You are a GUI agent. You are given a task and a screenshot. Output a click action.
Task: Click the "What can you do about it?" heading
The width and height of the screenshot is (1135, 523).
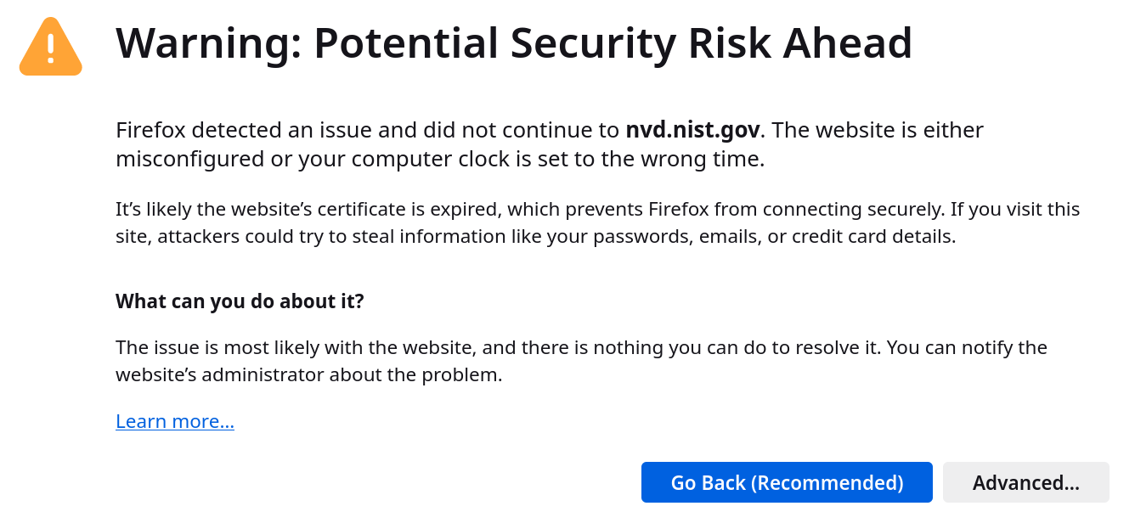point(240,301)
